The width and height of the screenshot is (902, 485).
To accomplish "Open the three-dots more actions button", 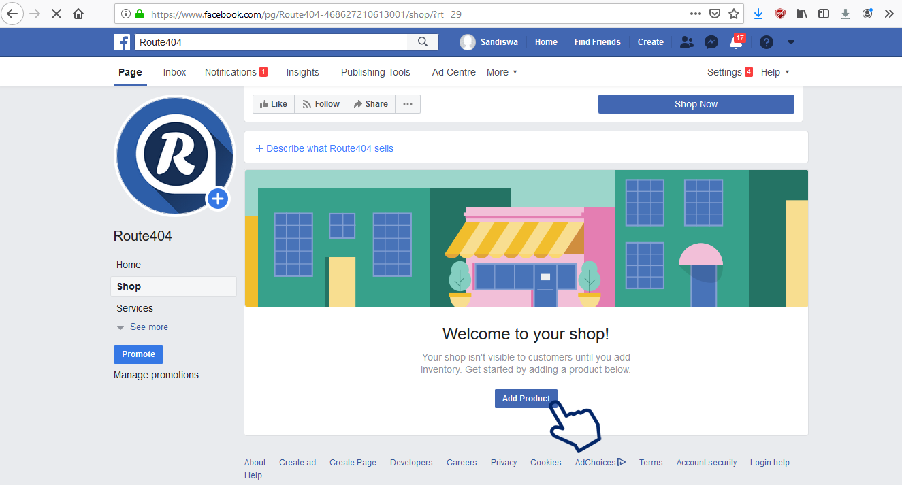I will pos(408,104).
